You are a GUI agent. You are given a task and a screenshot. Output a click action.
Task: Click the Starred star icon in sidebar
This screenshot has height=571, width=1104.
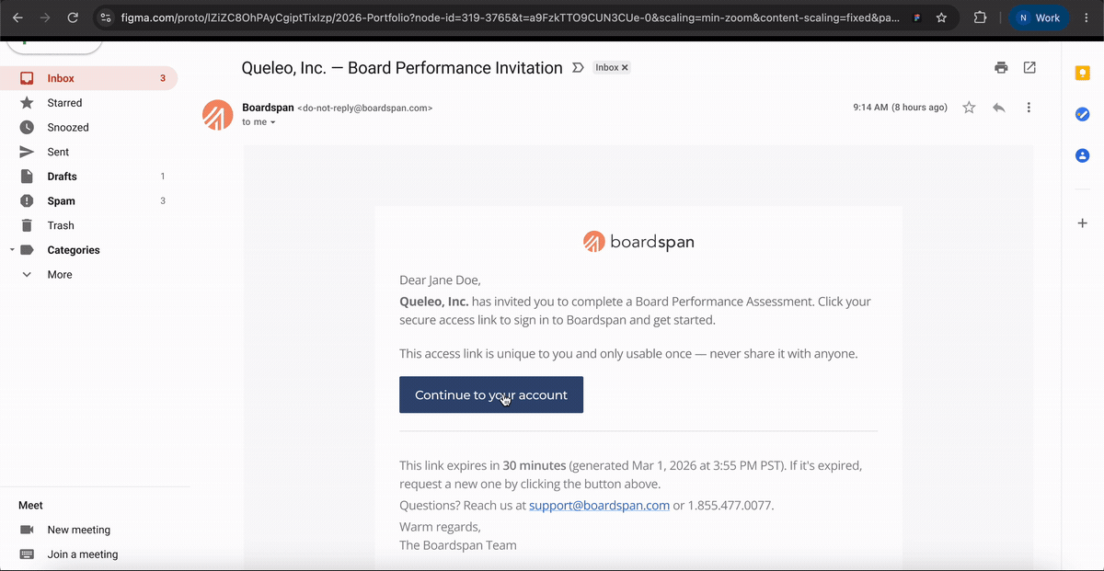[28, 103]
